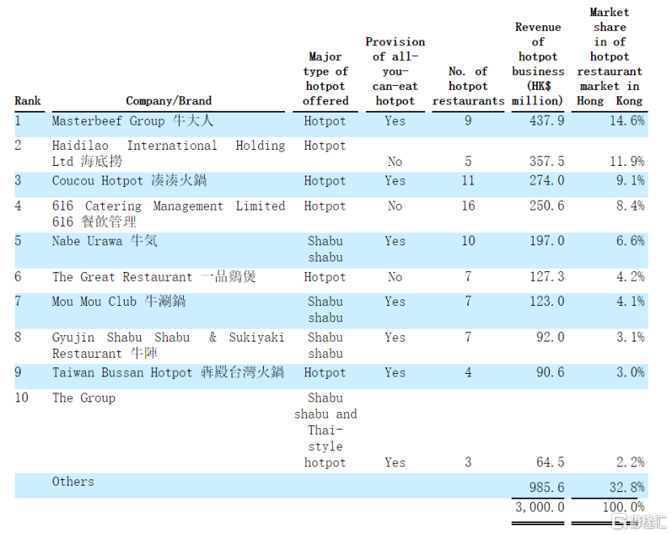Click the revenue value 274.0
This screenshot has height=535, width=672.
click(x=547, y=180)
